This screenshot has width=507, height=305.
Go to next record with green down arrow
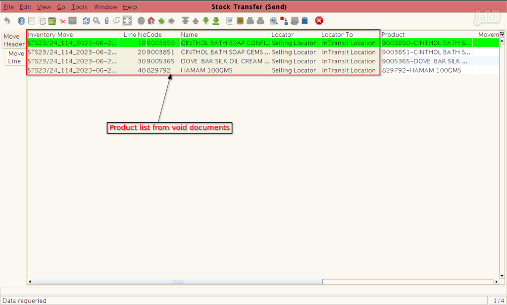205,21
